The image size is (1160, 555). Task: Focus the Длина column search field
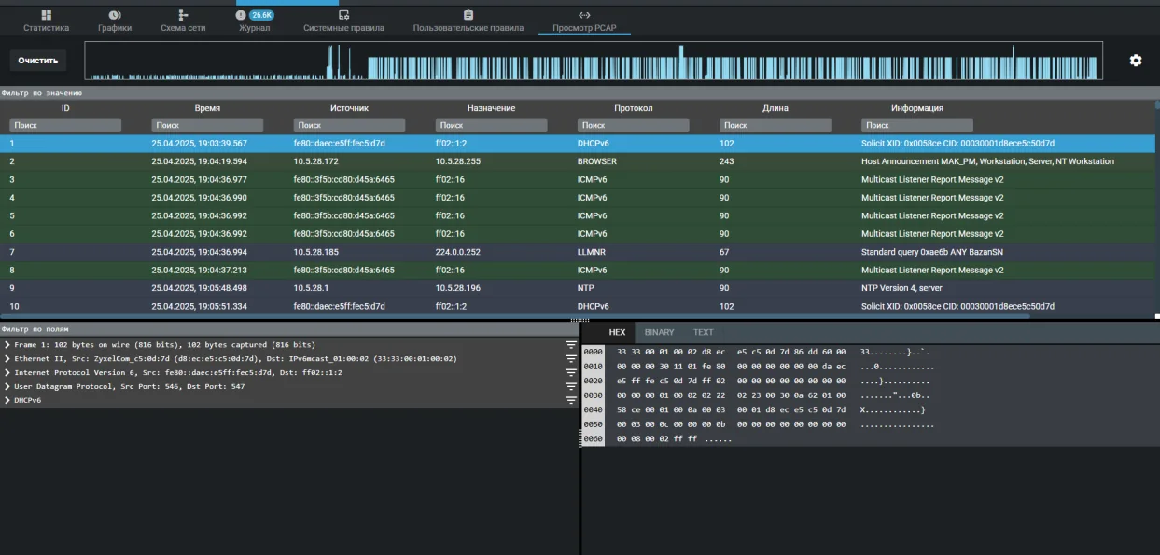pyautogui.click(x=775, y=125)
